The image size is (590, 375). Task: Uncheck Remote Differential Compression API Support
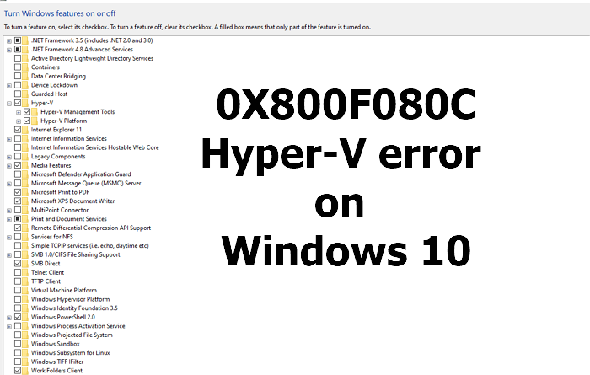pyautogui.click(x=18, y=228)
